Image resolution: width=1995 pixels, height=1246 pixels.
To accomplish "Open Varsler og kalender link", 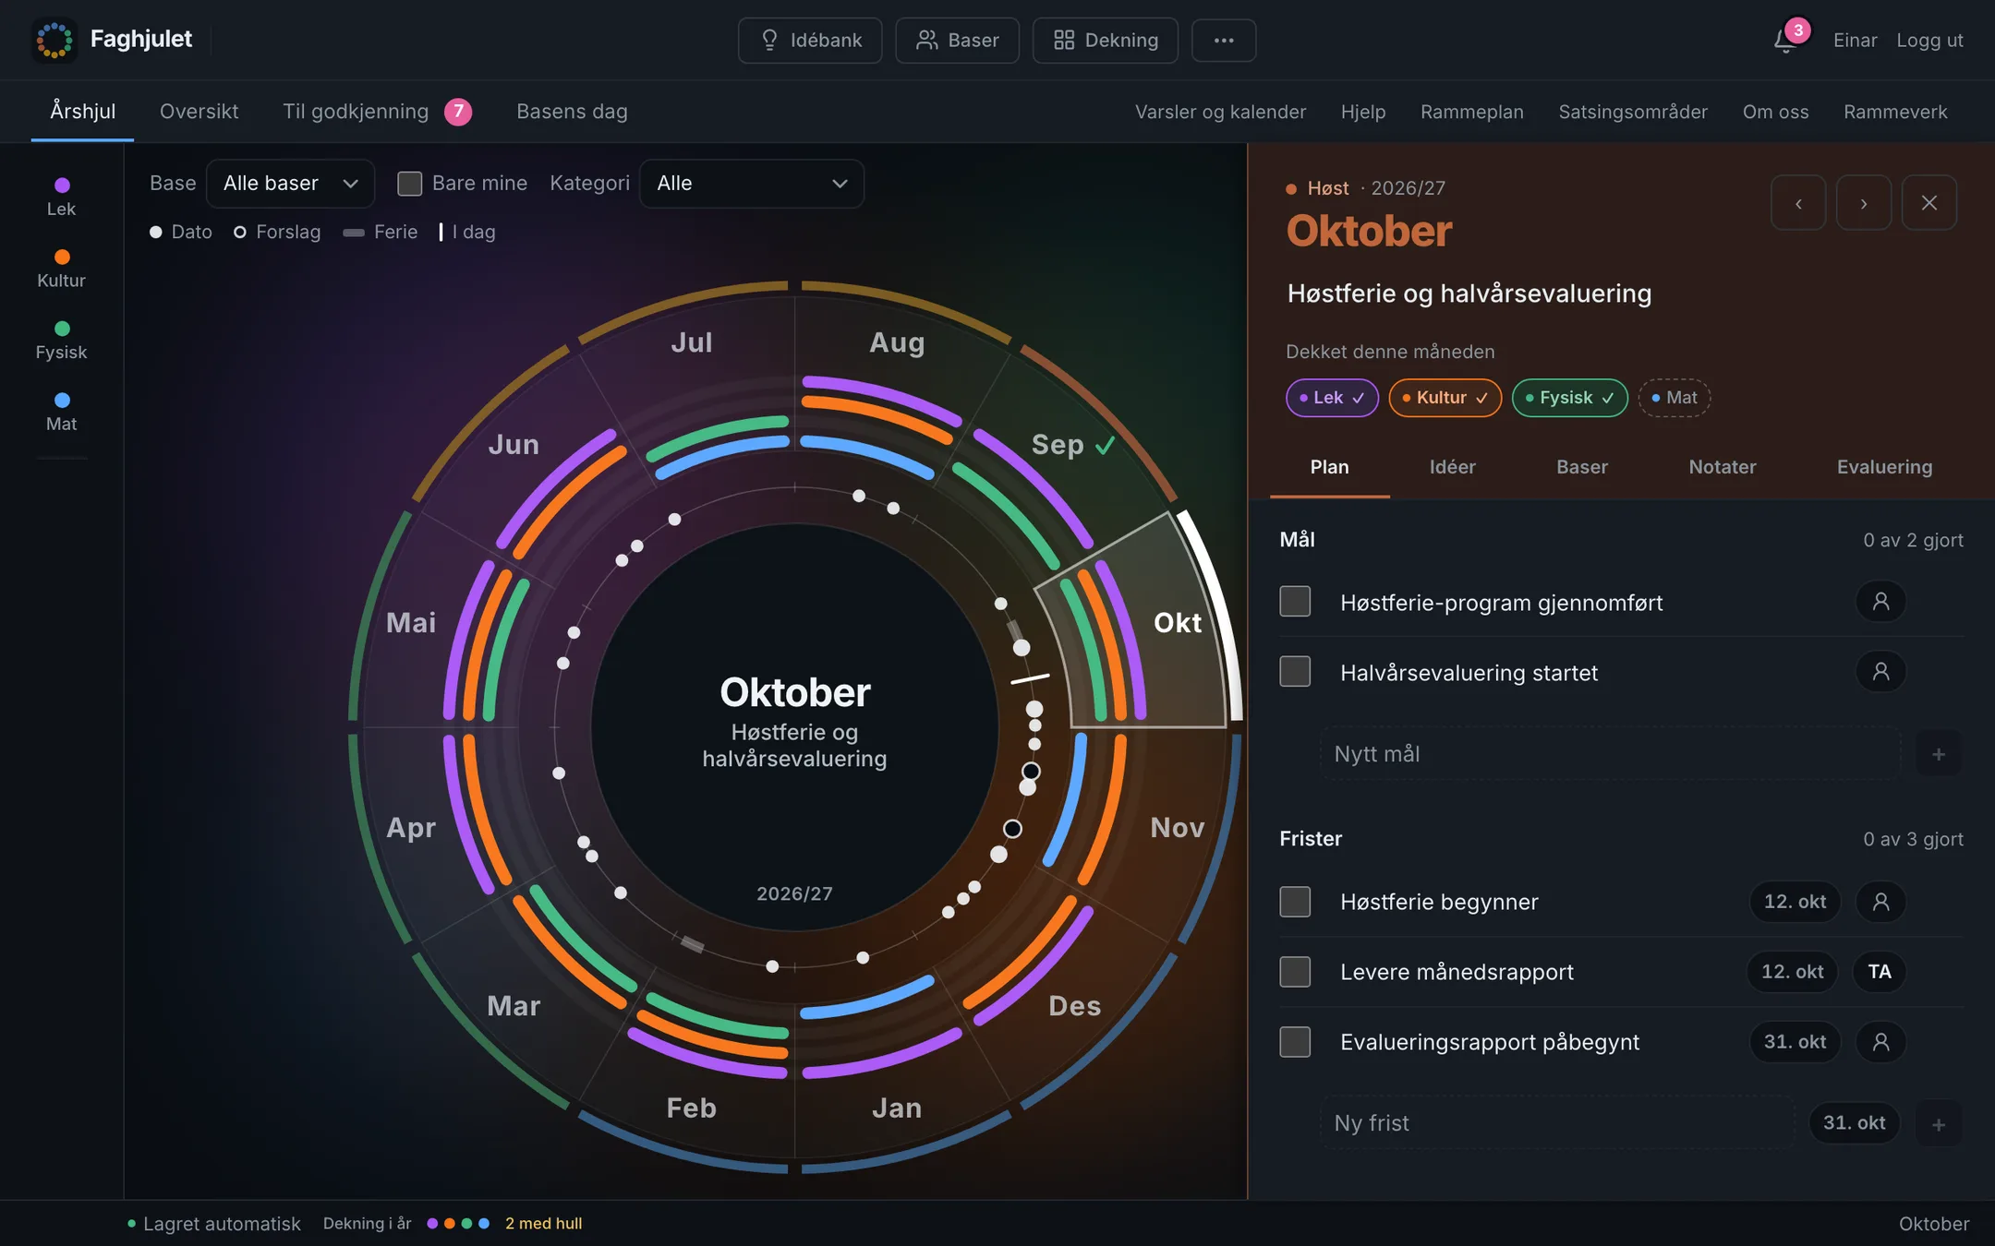I will (x=1220, y=112).
